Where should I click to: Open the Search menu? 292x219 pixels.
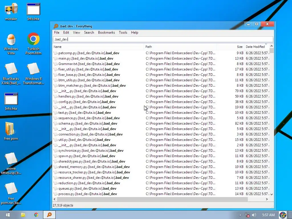click(x=89, y=33)
